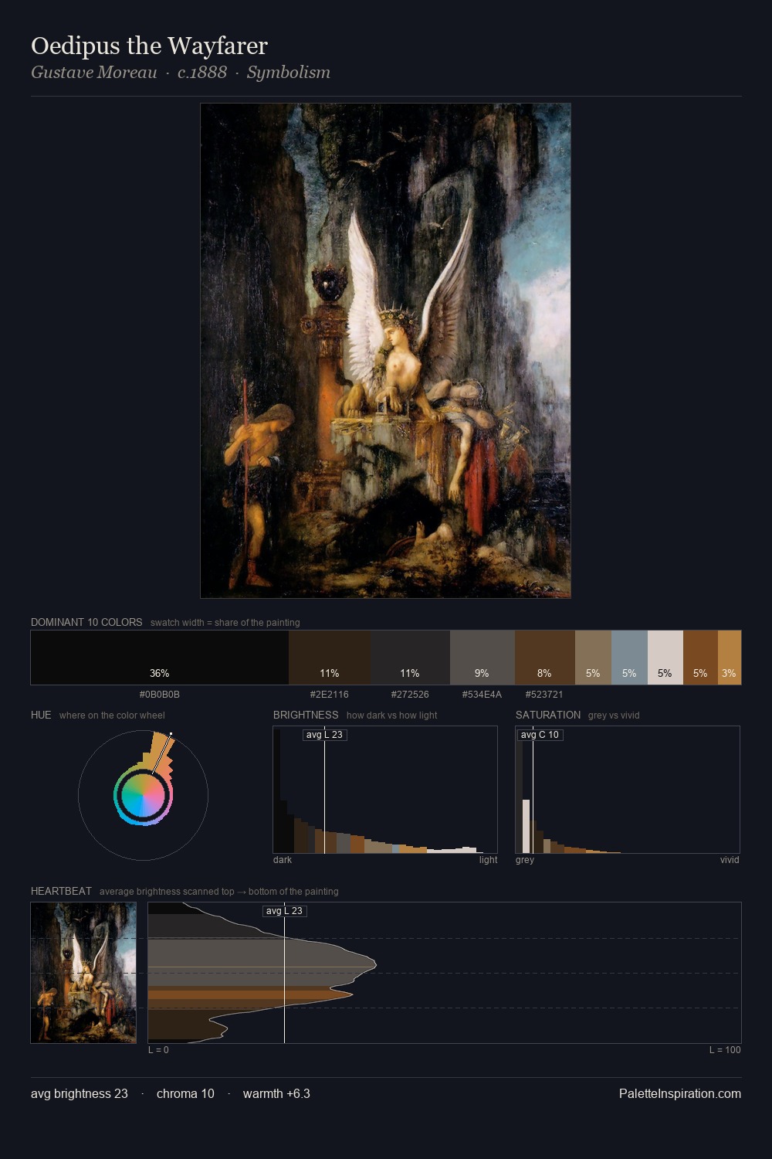Image resolution: width=772 pixels, height=1159 pixels.
Task: Click 'avg L 23' label in Heartbeat chart
Action: pos(284,911)
